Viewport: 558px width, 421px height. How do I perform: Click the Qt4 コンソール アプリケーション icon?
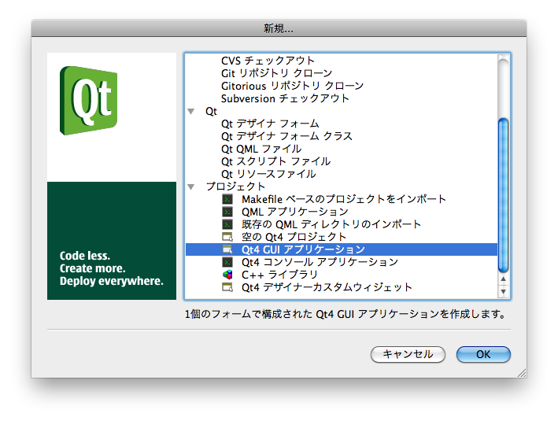[x=227, y=262]
